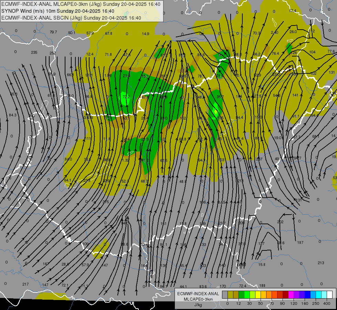Image resolution: width=337 pixels, height=310 pixels.
Task: Click the map value '275'
Action: 106,202
